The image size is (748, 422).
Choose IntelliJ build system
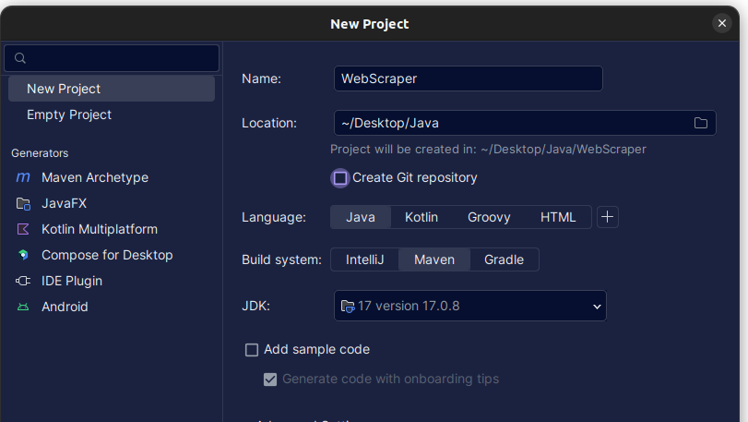click(365, 259)
